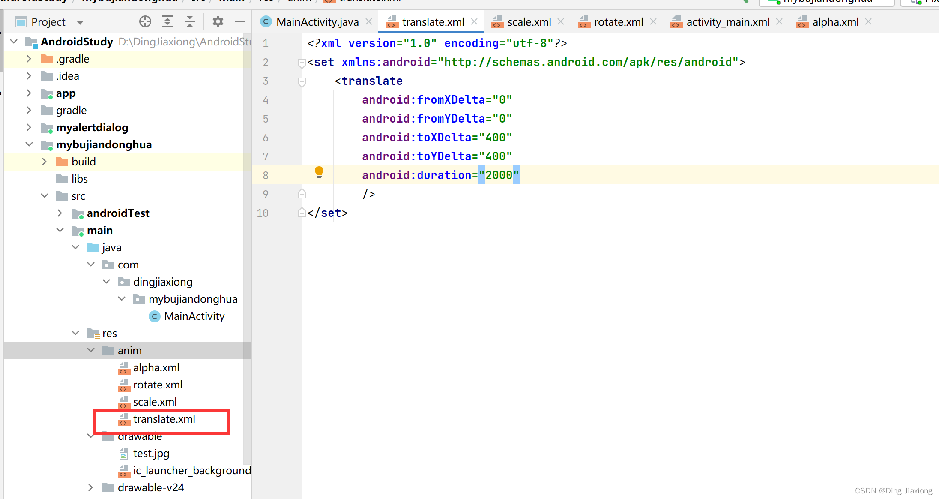Expand the app module
Image resolution: width=939 pixels, height=499 pixels.
(29, 93)
